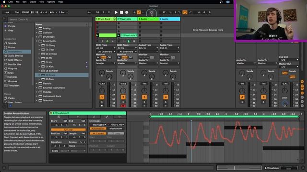This screenshot has height=172, width=307.
Task: Click track 1 pan knob
Action: point(102,90)
